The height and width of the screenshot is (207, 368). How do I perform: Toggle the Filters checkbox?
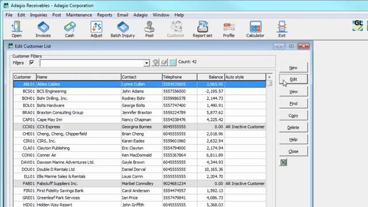pyautogui.click(x=32, y=63)
